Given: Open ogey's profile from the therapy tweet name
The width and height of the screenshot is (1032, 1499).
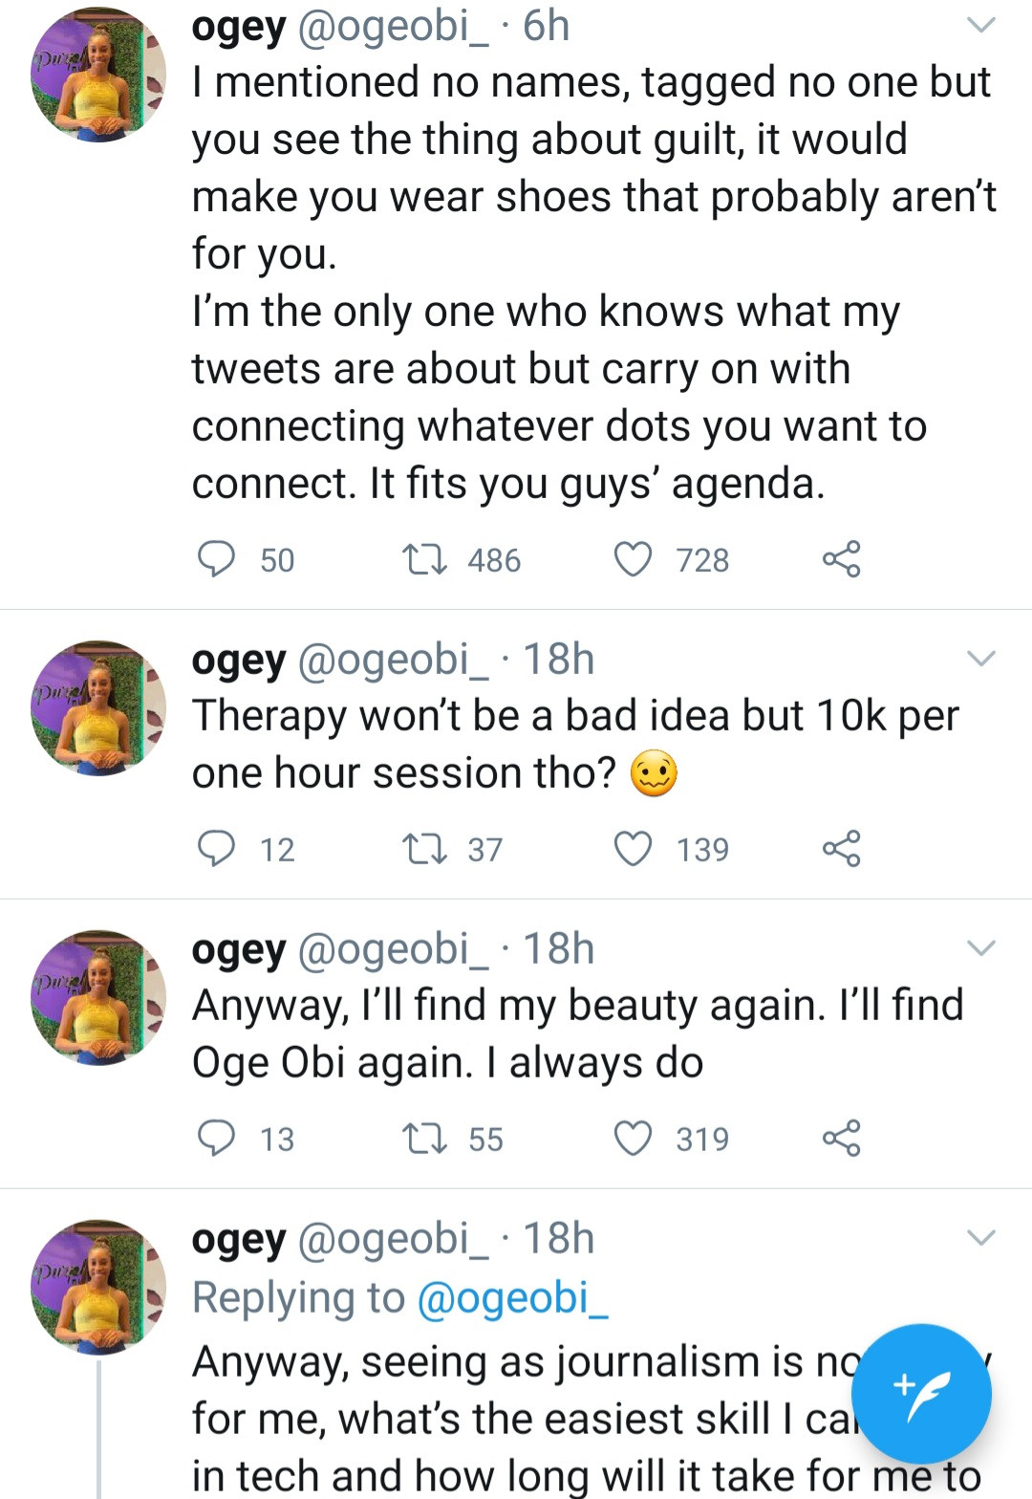Looking at the screenshot, I should (x=239, y=660).
